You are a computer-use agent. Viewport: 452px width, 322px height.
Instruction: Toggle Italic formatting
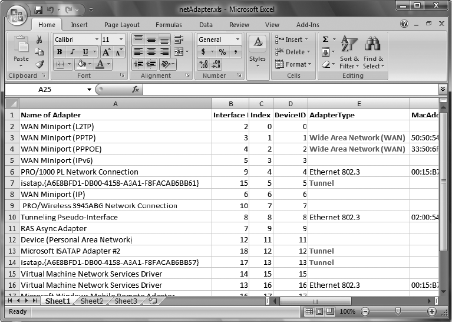[72, 52]
